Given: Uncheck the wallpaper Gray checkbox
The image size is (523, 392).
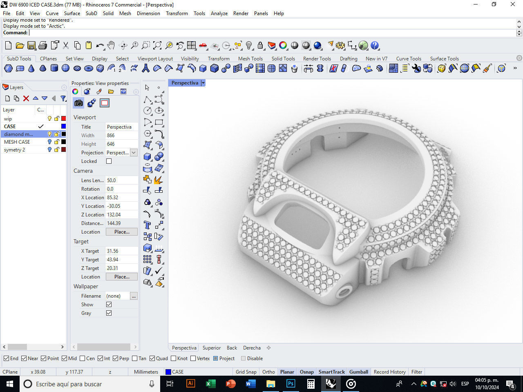Looking at the screenshot, I should (109, 313).
